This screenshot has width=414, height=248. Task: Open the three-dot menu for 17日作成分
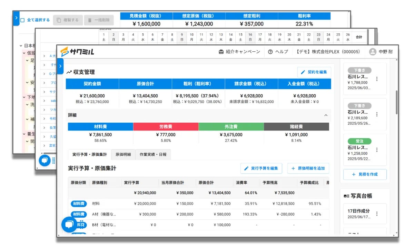click(x=377, y=214)
